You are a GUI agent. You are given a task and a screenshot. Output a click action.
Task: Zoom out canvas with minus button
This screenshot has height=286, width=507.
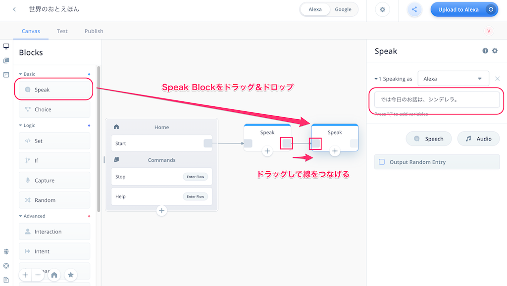(38, 275)
